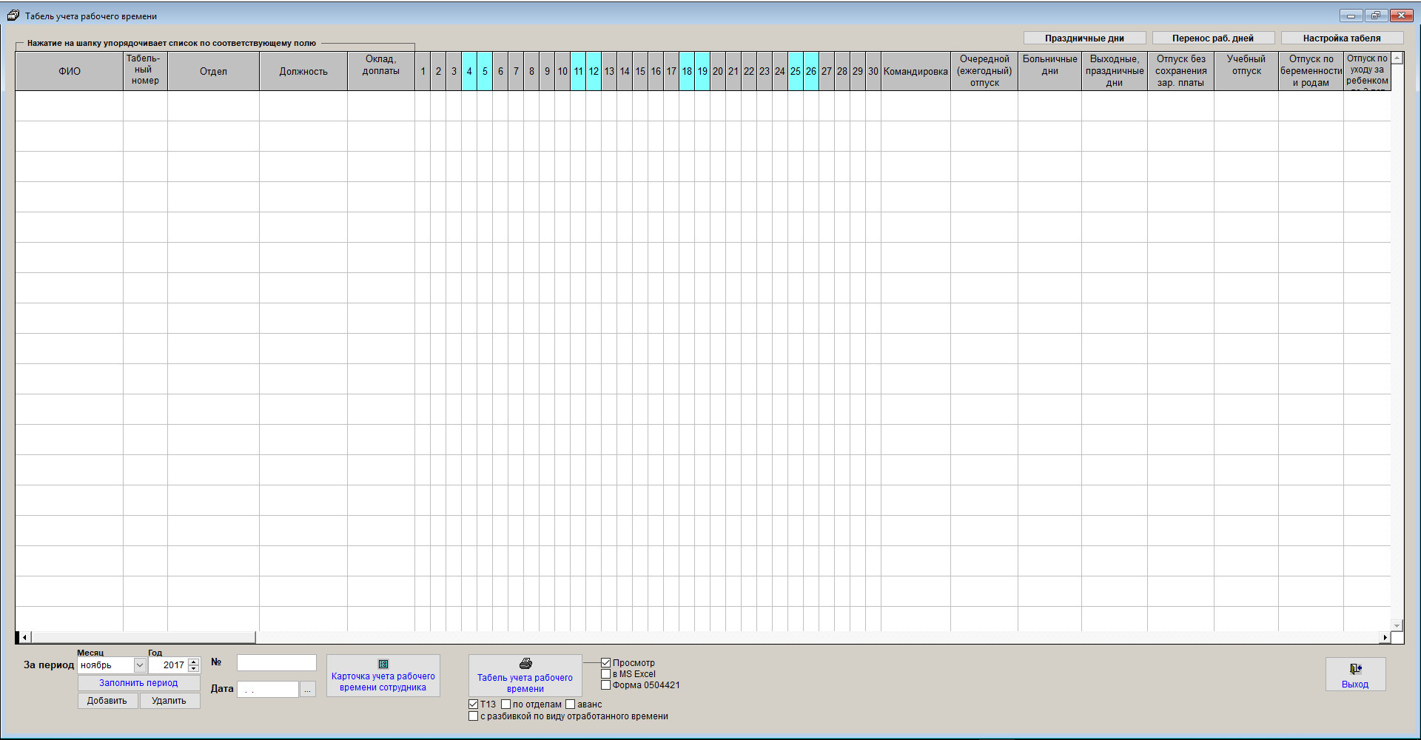Image resolution: width=1421 pixels, height=740 pixels.
Task: Sort by Табельный номер column header
Action: point(146,71)
